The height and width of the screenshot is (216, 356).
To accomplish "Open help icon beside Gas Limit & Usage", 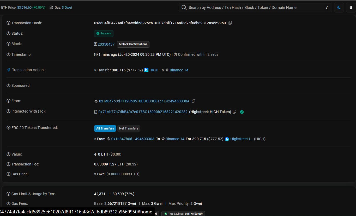I will click(x=8, y=194).
